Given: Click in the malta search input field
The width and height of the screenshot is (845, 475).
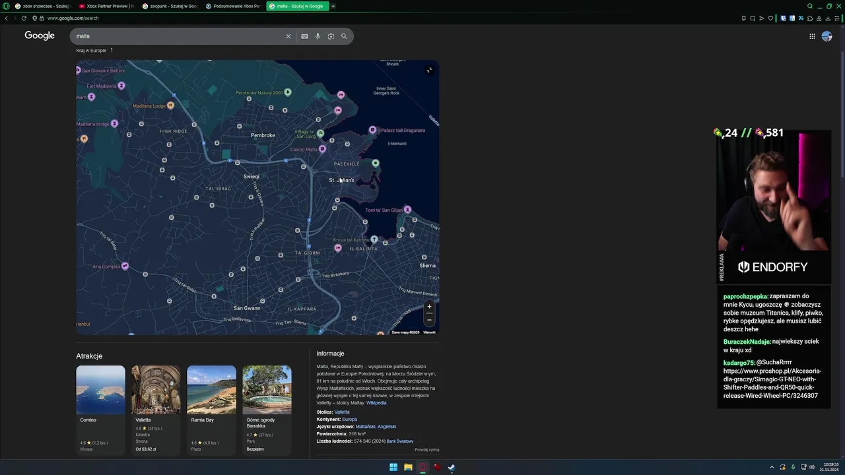Looking at the screenshot, I should (x=178, y=36).
